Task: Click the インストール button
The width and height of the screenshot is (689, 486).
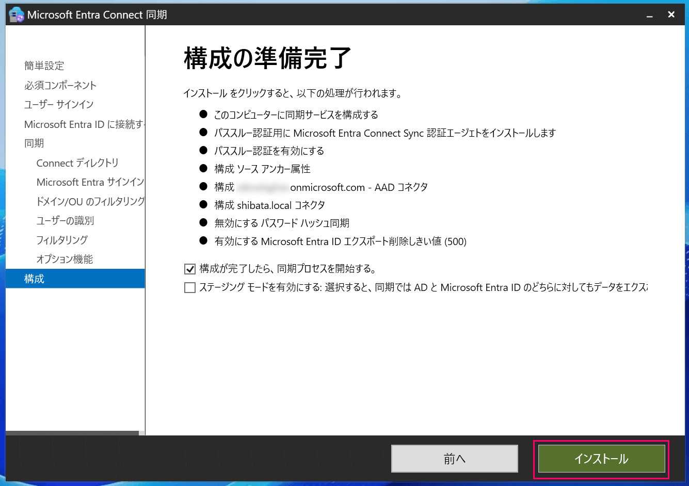Action: click(x=601, y=459)
